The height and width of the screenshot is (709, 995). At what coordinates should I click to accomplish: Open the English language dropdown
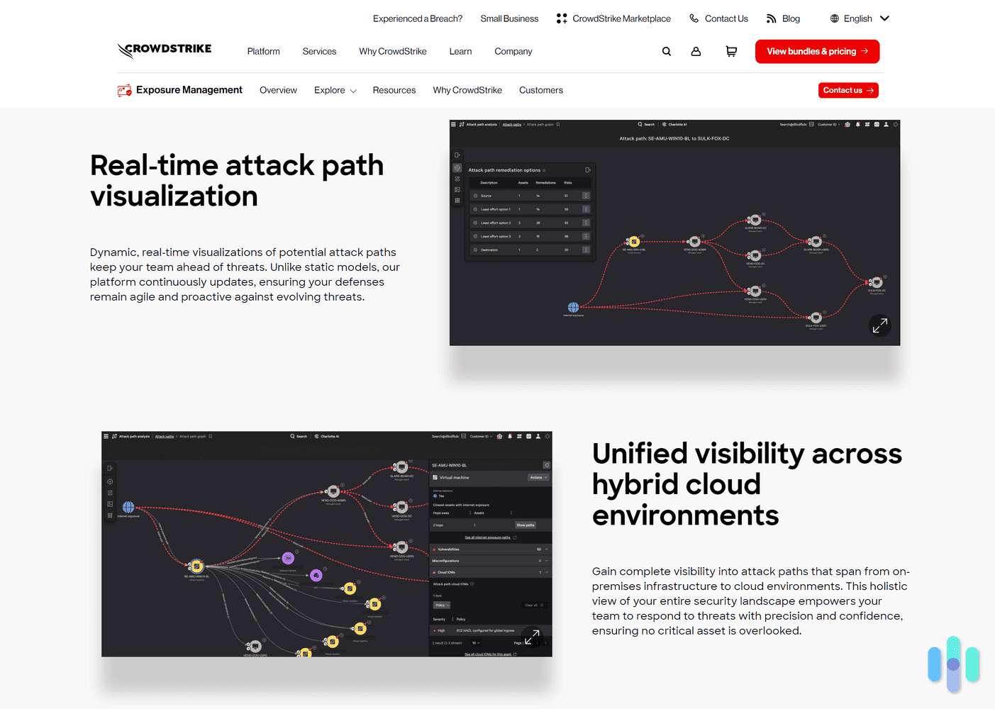pos(859,18)
